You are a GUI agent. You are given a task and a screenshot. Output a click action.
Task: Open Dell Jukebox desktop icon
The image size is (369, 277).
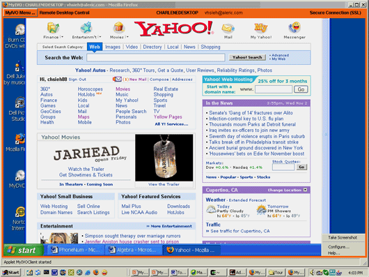click(x=19, y=66)
